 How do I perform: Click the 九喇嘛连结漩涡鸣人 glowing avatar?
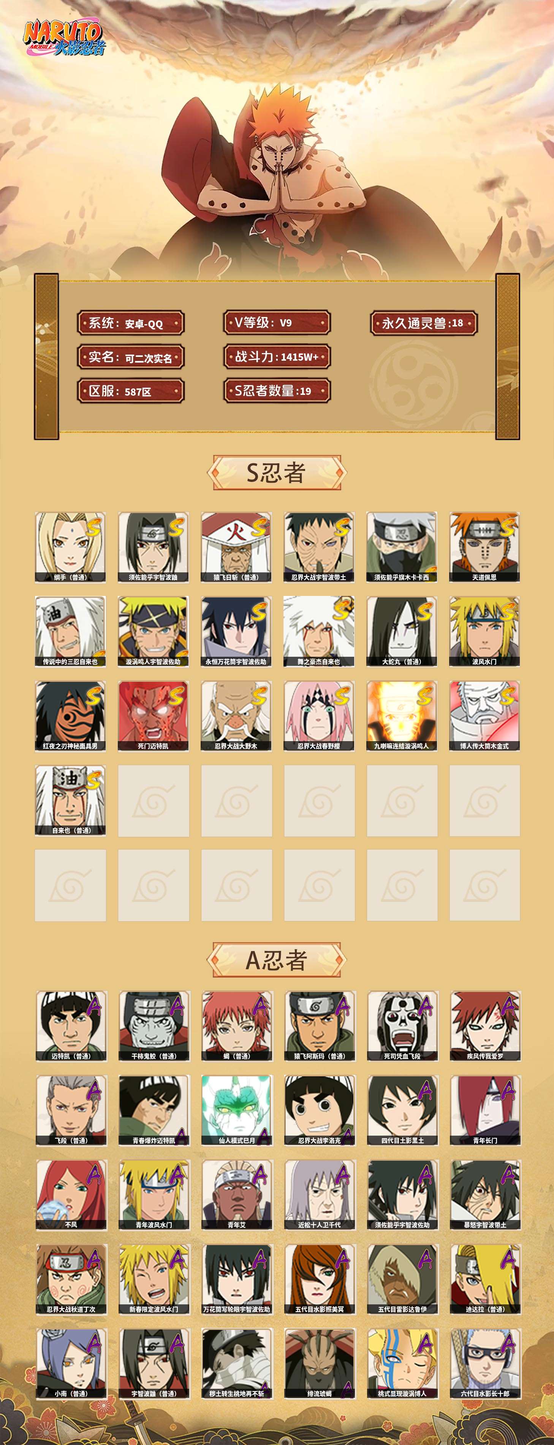[x=402, y=716]
